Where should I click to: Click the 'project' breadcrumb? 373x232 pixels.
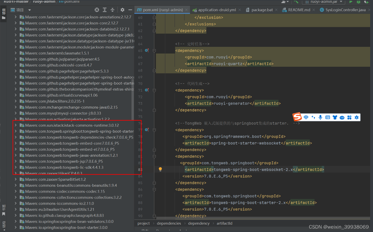[144, 223]
